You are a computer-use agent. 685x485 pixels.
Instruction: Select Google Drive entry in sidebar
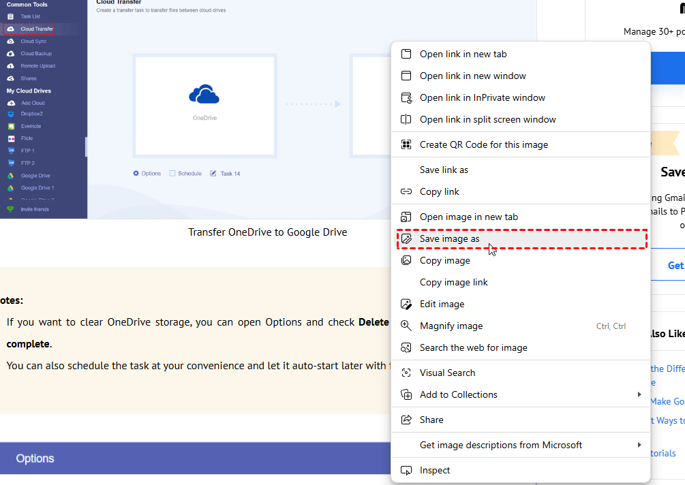(x=35, y=176)
